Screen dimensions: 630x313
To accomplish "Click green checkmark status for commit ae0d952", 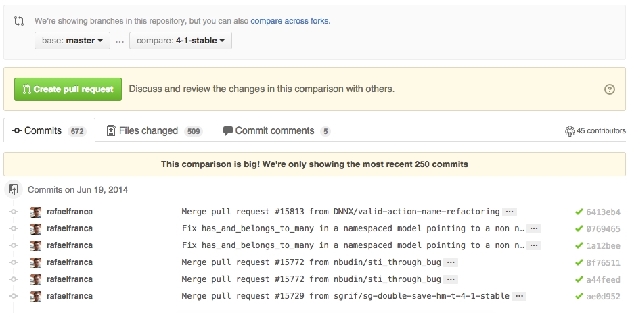I will [x=579, y=296].
